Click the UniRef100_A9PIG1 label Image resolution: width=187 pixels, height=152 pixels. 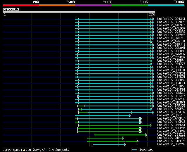coord(171,42)
